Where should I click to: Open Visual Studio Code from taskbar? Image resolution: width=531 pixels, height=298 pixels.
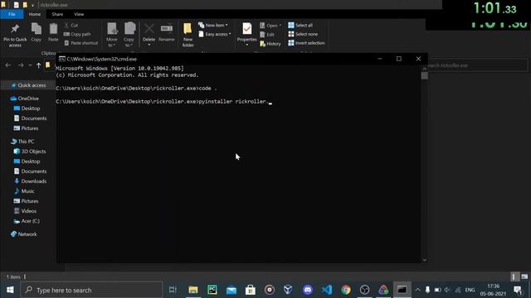(x=327, y=290)
